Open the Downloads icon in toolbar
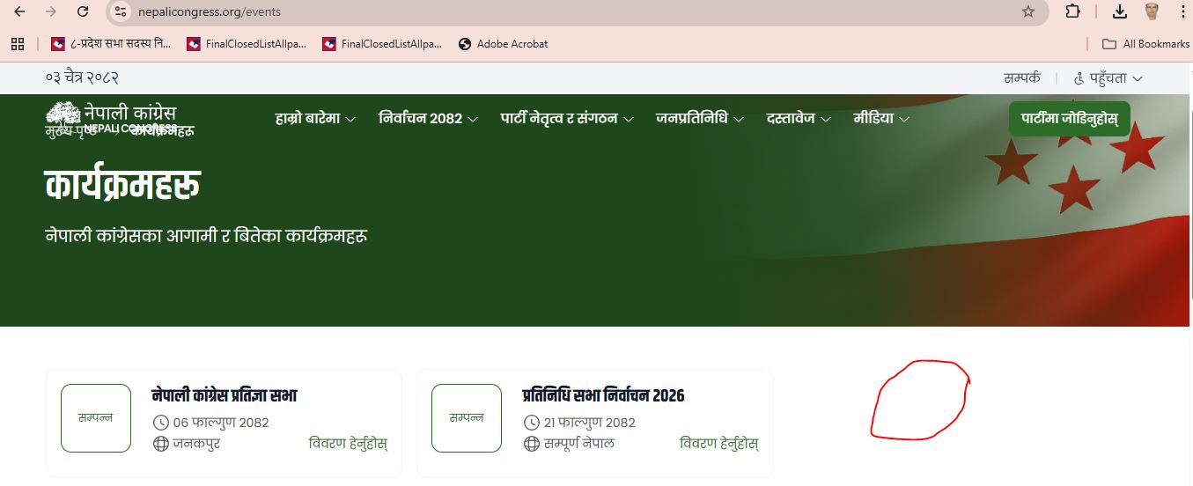1193x486 pixels. (x=1120, y=11)
